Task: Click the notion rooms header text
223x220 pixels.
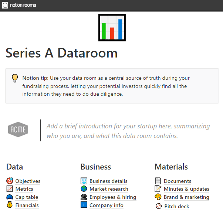Action: [23, 5]
